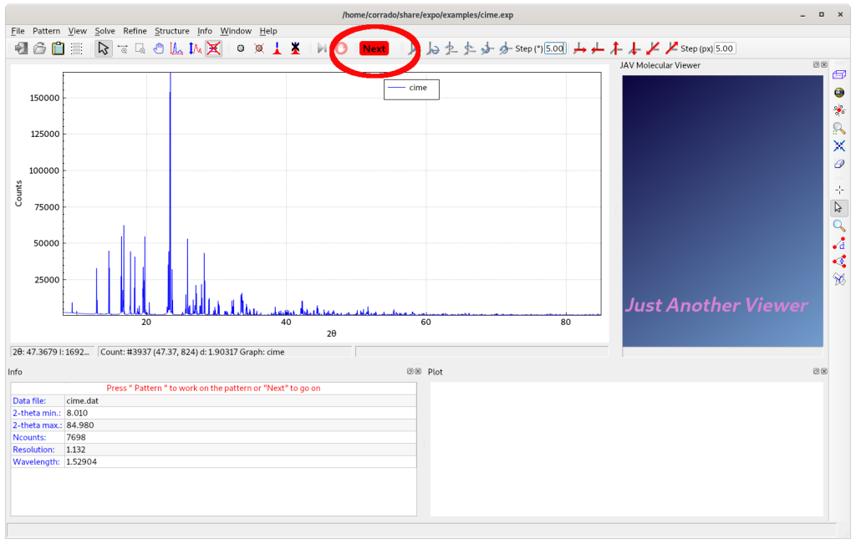Image resolution: width=856 pixels, height=544 pixels.
Task: Click the clipboard paste toolbar icon
Action: (x=58, y=48)
